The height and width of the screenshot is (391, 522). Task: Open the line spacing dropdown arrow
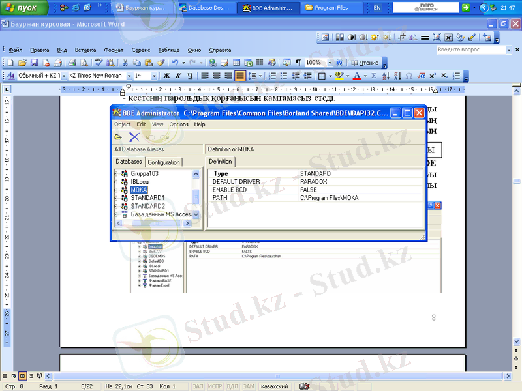pos(260,76)
